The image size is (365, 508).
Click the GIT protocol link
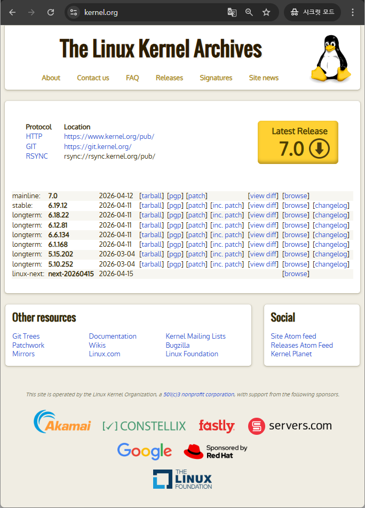click(x=31, y=146)
